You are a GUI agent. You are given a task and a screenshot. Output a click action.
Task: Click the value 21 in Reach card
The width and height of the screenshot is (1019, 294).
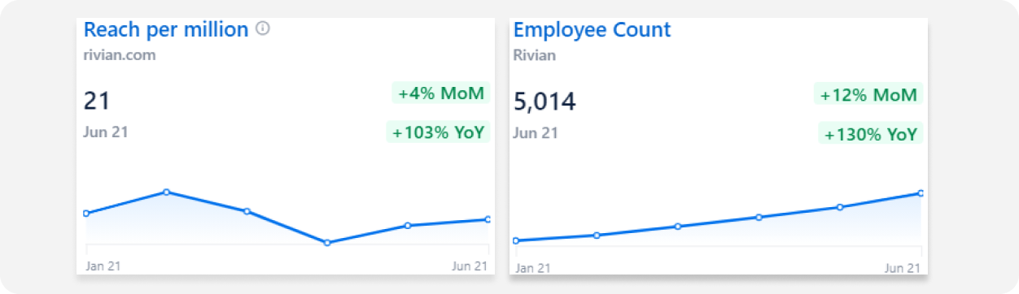pos(96,102)
